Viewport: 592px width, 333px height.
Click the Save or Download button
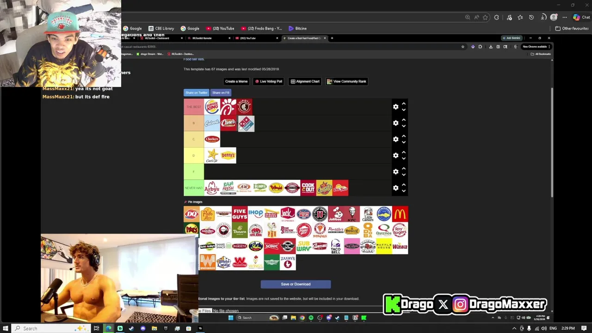tap(296, 284)
